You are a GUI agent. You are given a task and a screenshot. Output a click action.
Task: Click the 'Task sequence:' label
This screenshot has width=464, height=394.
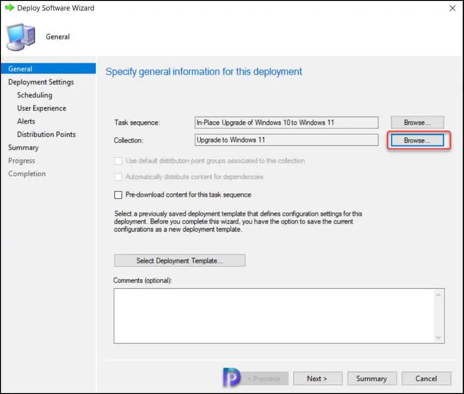point(137,122)
